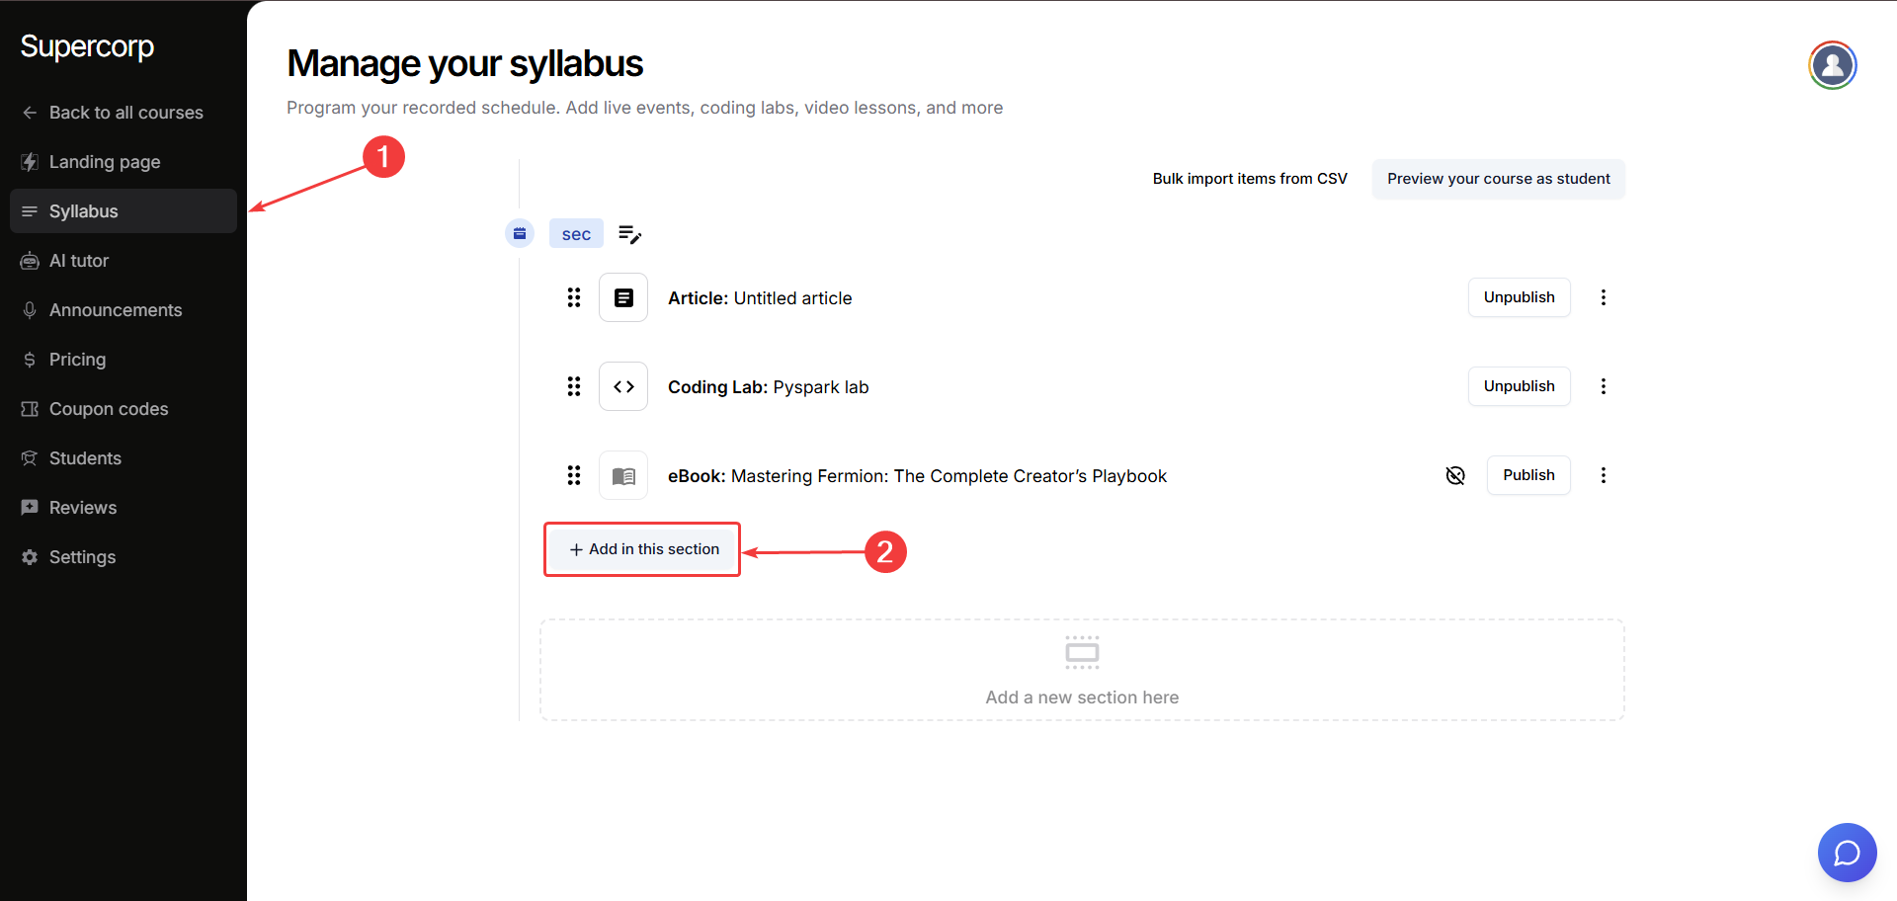Open Coupon codes from sidebar

pyautogui.click(x=109, y=409)
